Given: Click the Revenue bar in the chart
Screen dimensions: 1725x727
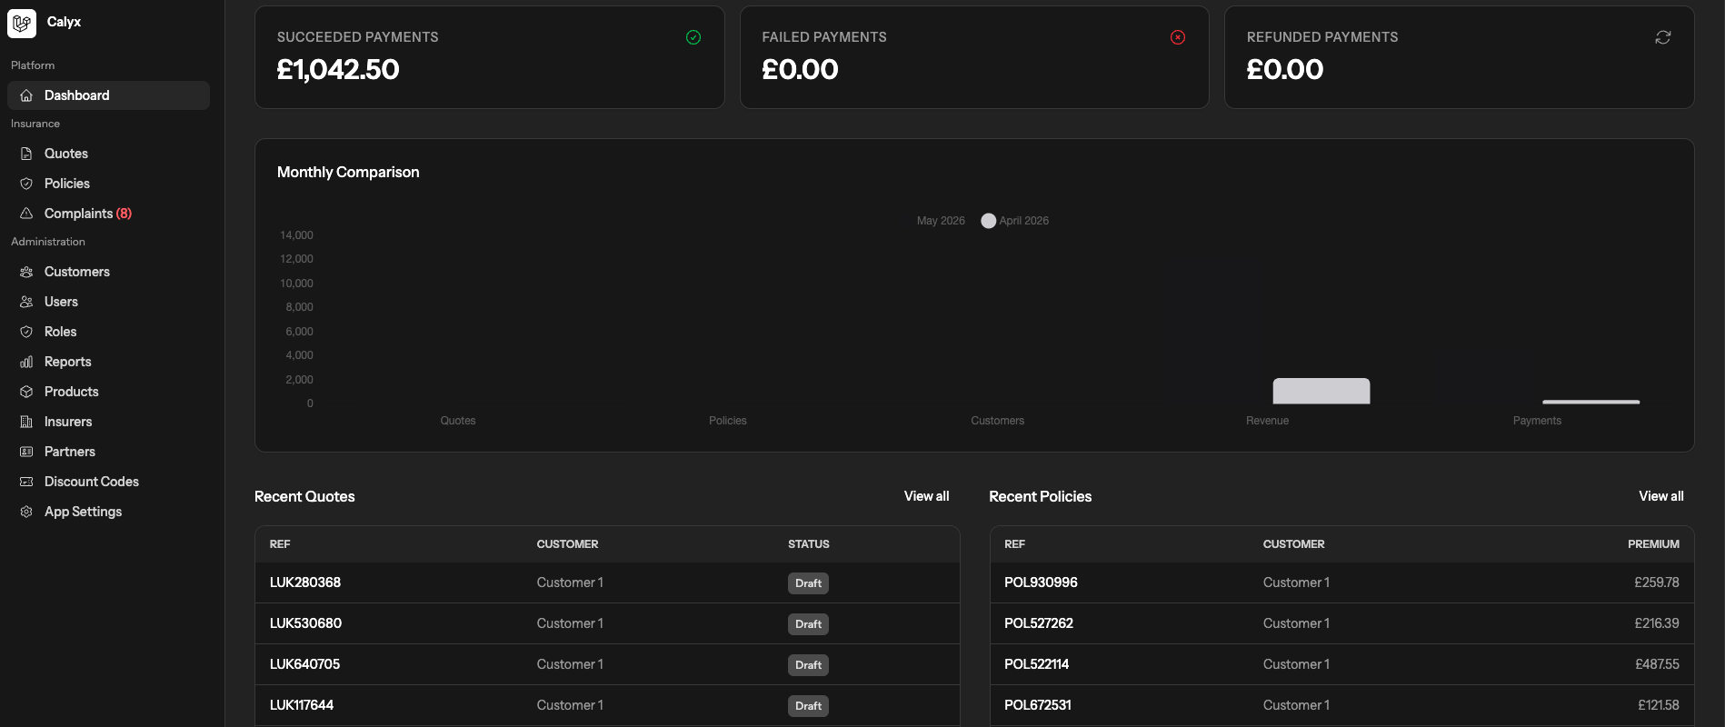Looking at the screenshot, I should click(1321, 391).
